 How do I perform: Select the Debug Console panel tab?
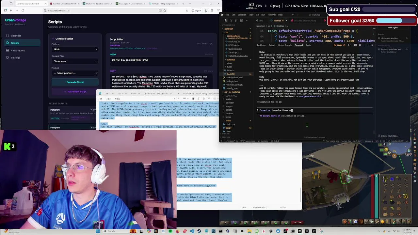(x=285, y=45)
